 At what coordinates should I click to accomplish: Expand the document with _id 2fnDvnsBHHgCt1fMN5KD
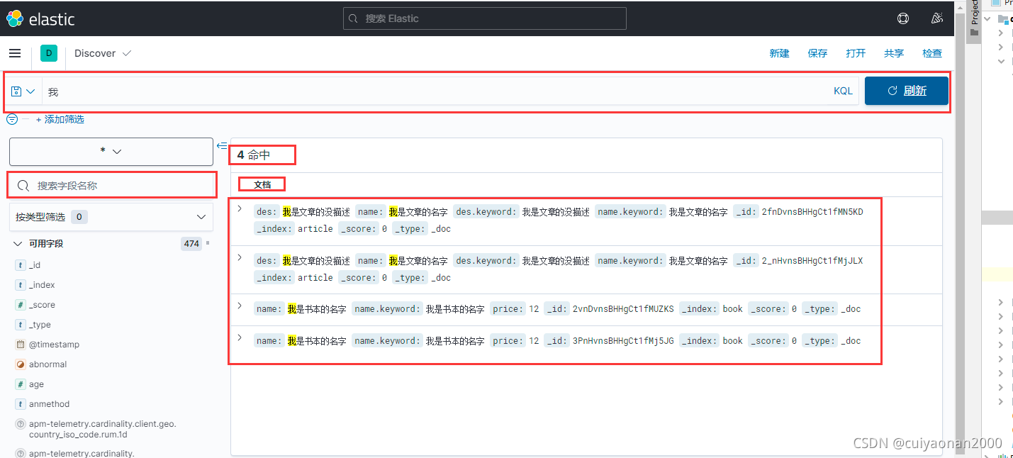click(240, 208)
